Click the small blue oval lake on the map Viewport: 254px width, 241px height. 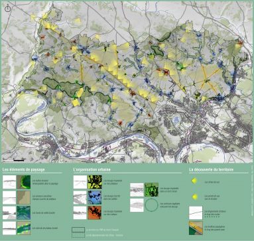click(176, 120)
